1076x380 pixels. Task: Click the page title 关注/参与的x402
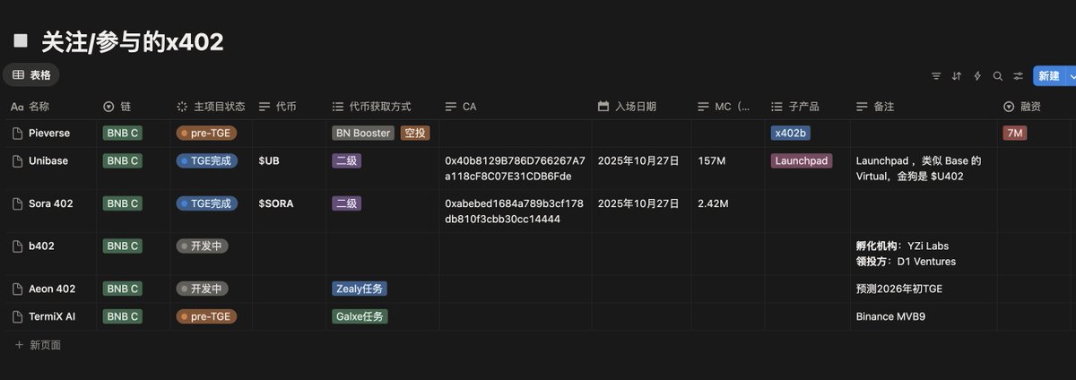click(x=133, y=41)
